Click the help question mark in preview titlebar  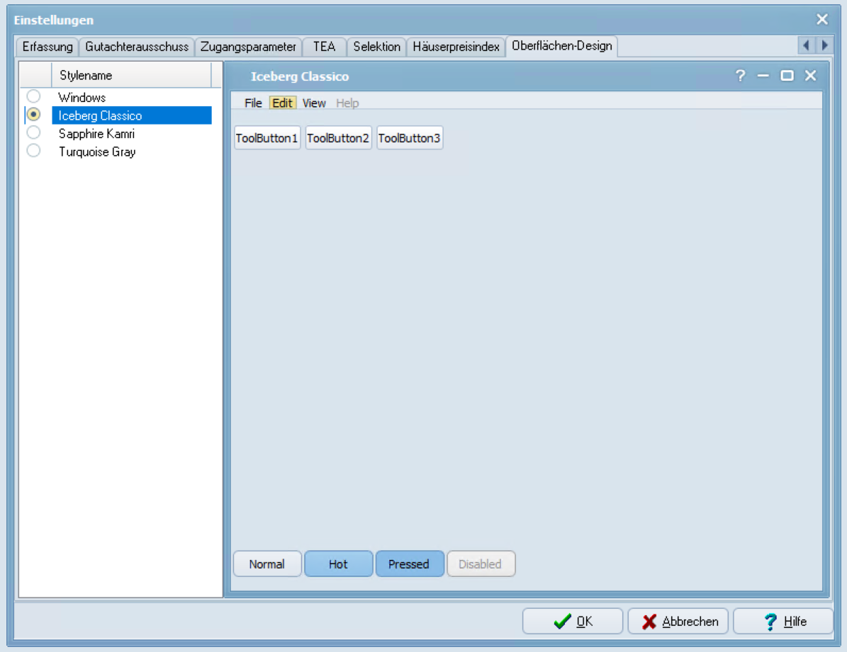tap(741, 76)
